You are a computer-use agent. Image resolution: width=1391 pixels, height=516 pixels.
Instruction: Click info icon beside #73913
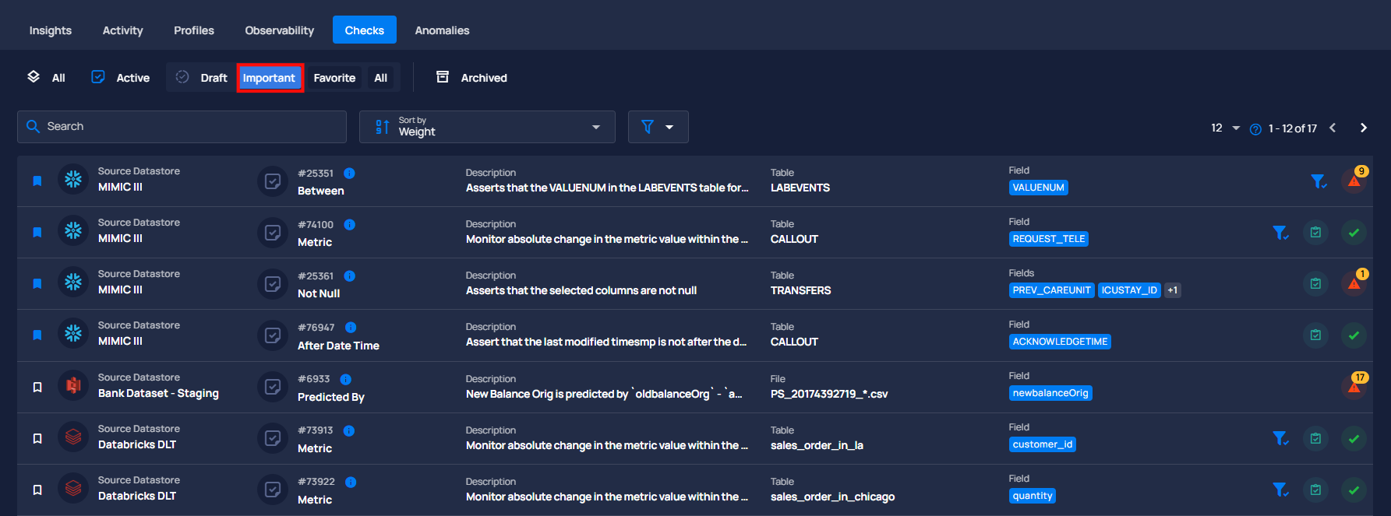pos(349,430)
